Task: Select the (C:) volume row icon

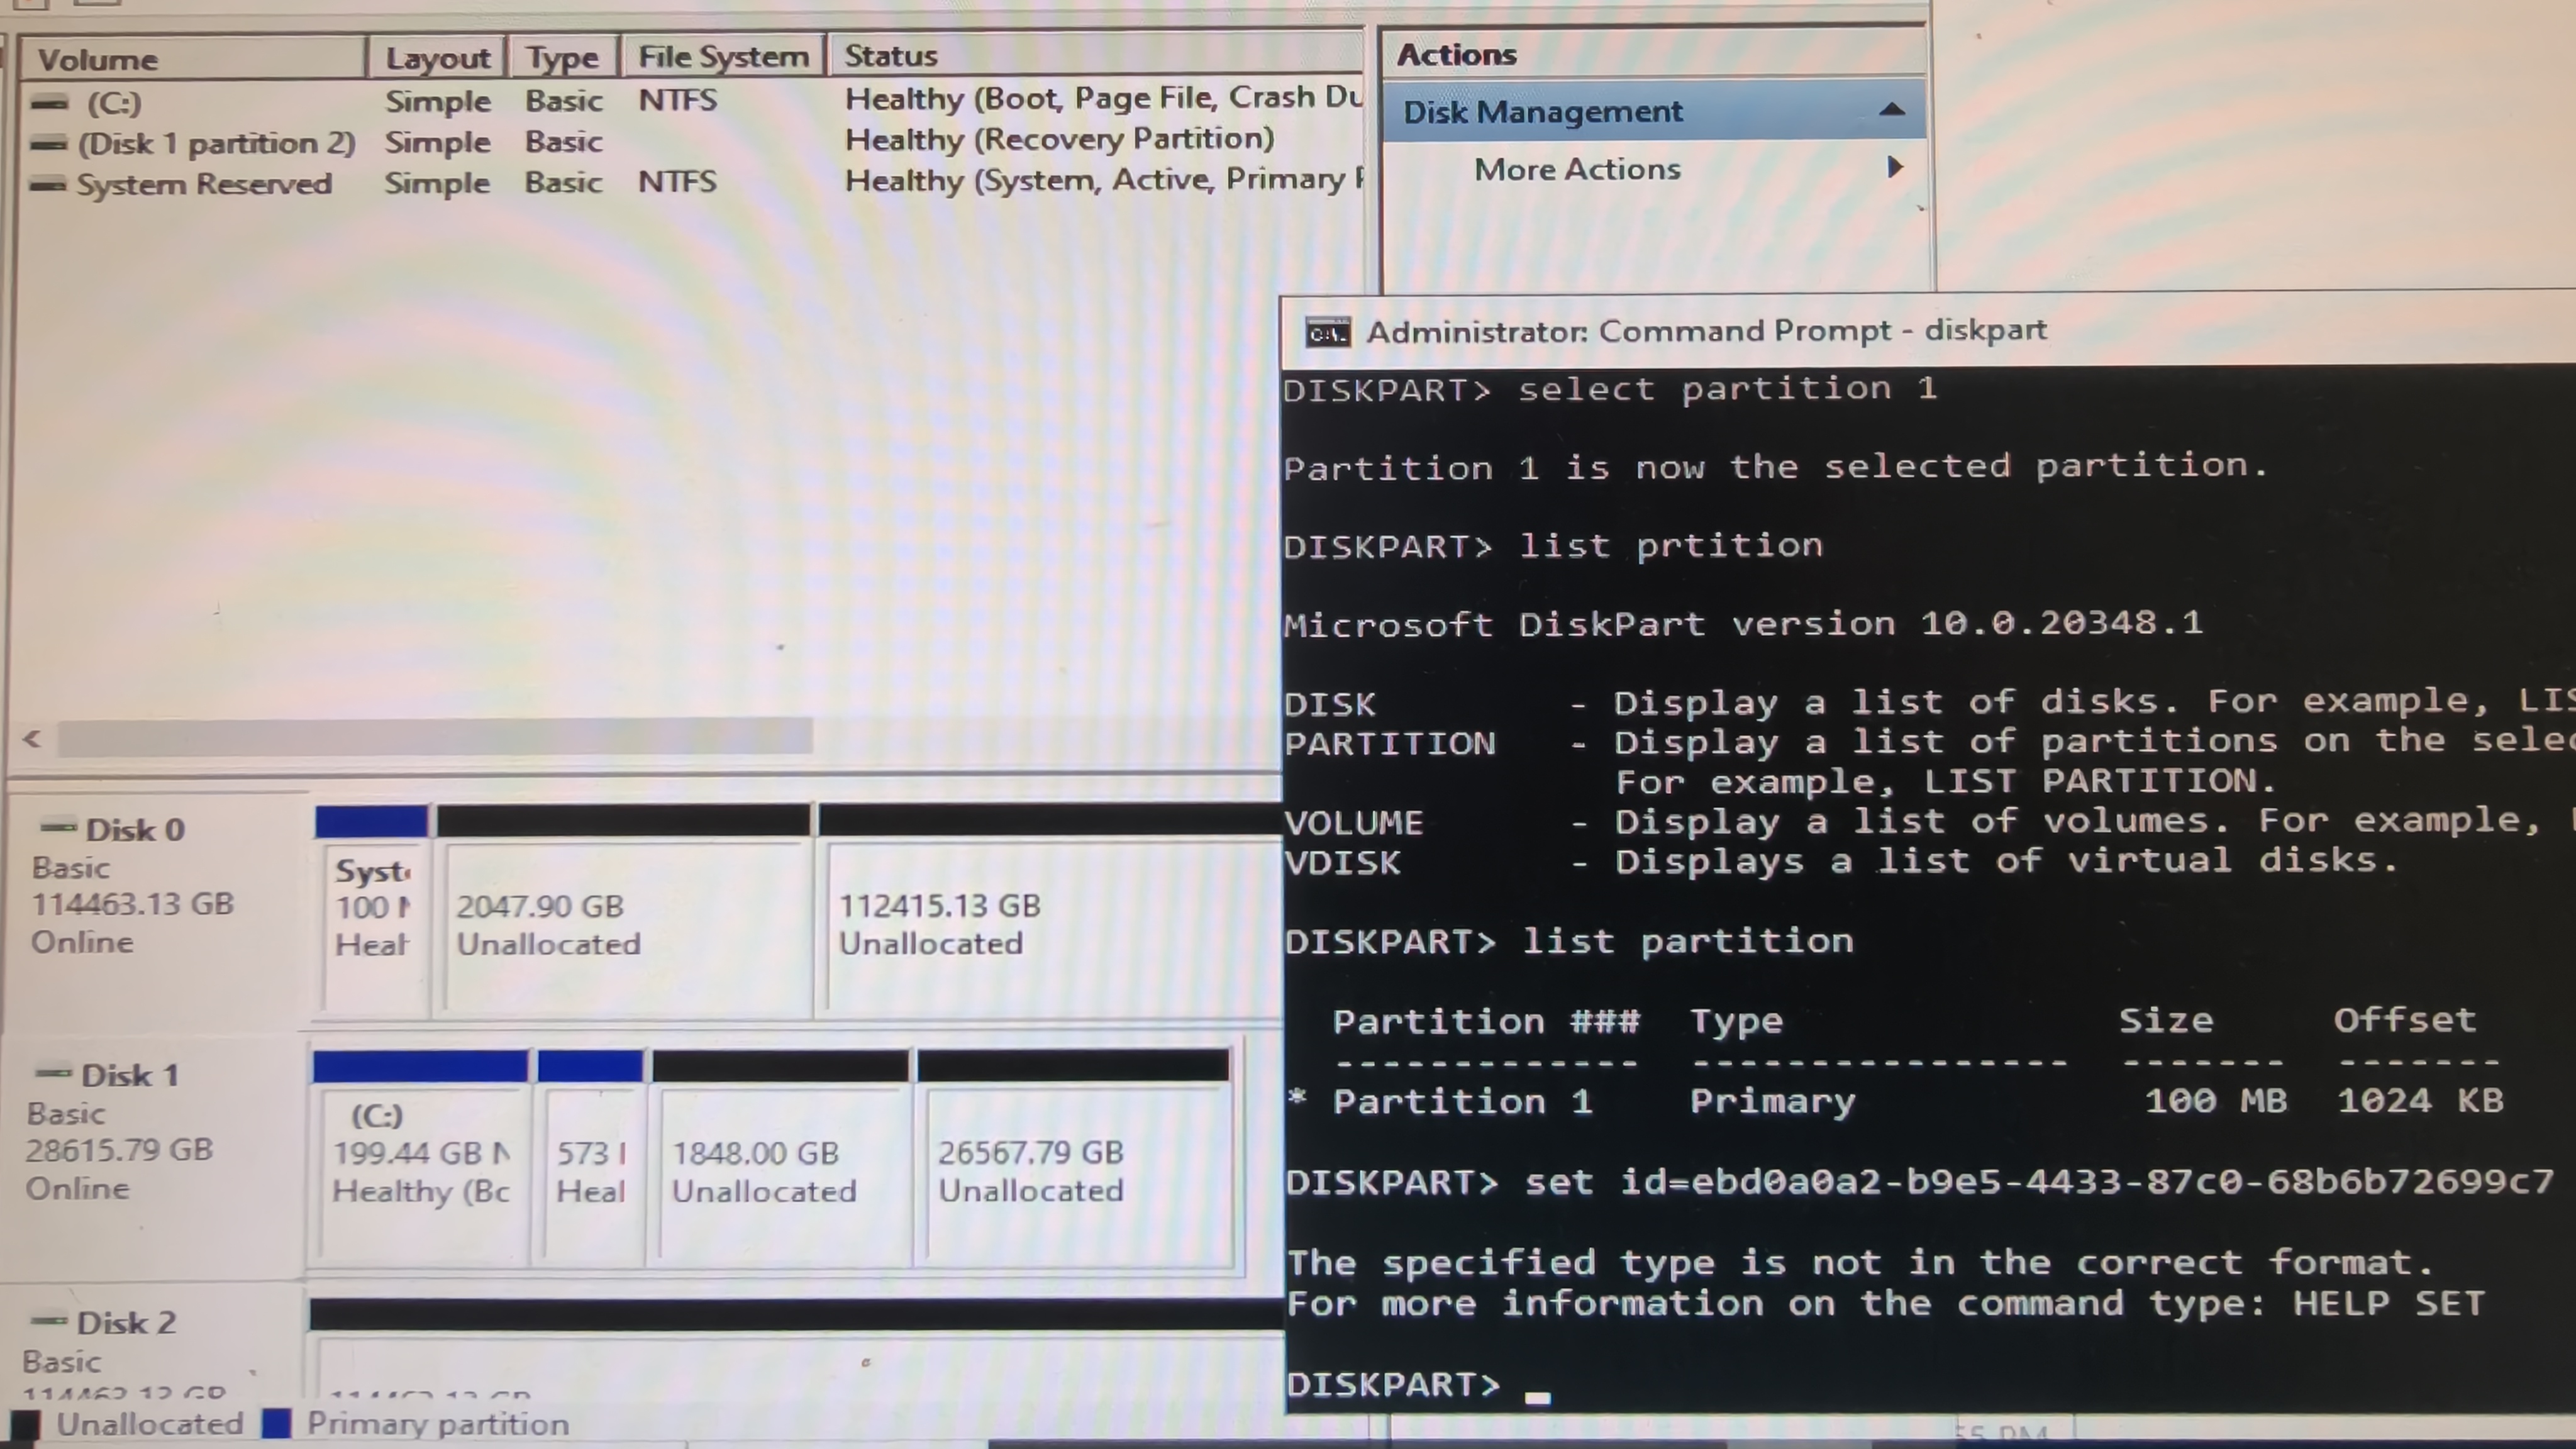Action: [50, 103]
